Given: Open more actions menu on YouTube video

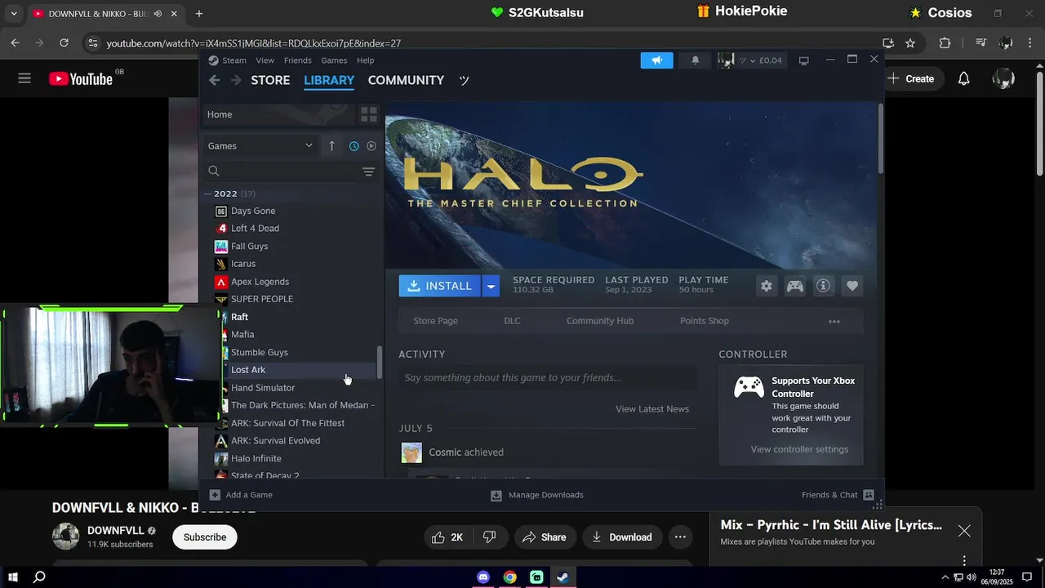Looking at the screenshot, I should click(x=680, y=537).
